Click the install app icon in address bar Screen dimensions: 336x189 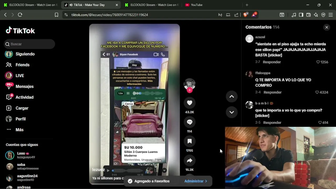point(228,15)
